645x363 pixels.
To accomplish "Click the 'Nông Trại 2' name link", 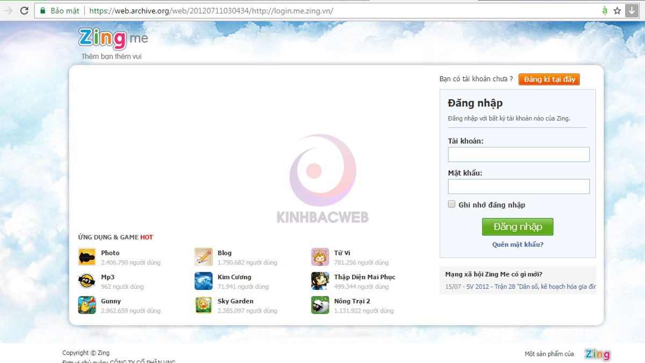I will pos(352,301).
